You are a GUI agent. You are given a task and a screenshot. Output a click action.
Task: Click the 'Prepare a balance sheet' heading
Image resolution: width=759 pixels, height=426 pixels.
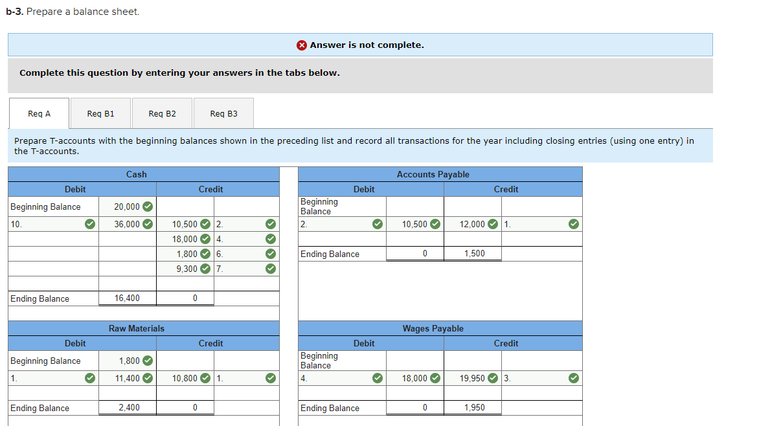coord(73,12)
